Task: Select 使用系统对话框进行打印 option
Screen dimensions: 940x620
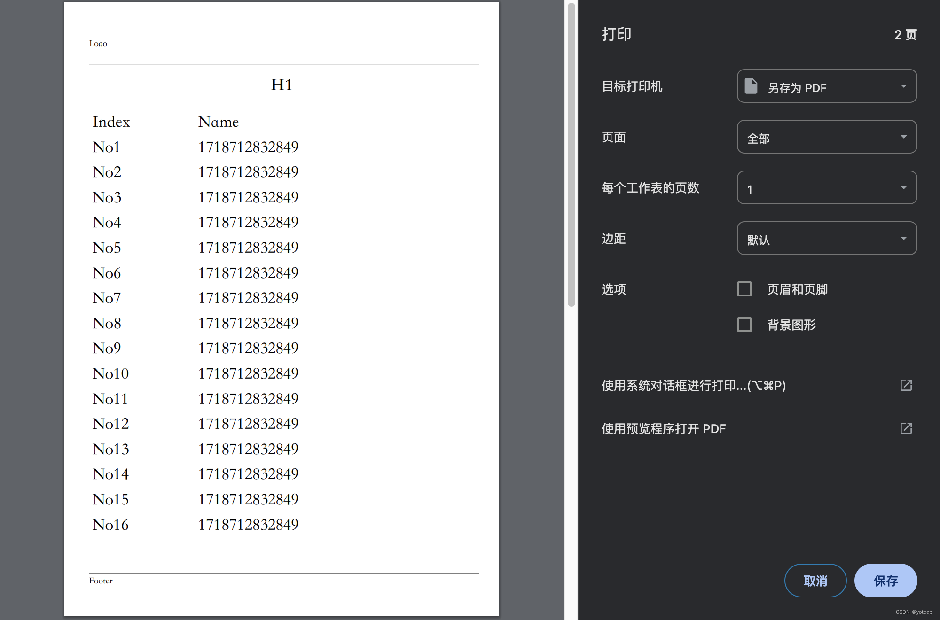Action: pyautogui.click(x=694, y=386)
